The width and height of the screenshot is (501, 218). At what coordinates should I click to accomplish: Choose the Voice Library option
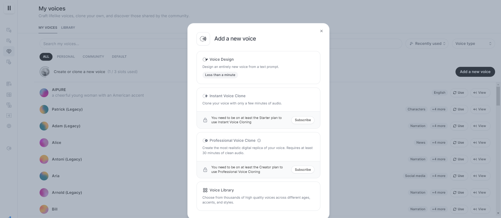click(258, 196)
